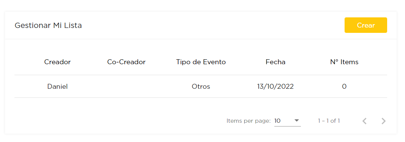Screen dimensions: 405x142
Task: Go to next page arrow
Action: pyautogui.click(x=384, y=121)
